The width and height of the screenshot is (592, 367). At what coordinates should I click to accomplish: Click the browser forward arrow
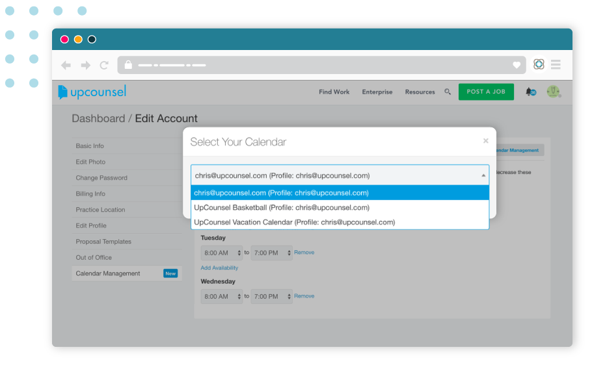pos(86,65)
